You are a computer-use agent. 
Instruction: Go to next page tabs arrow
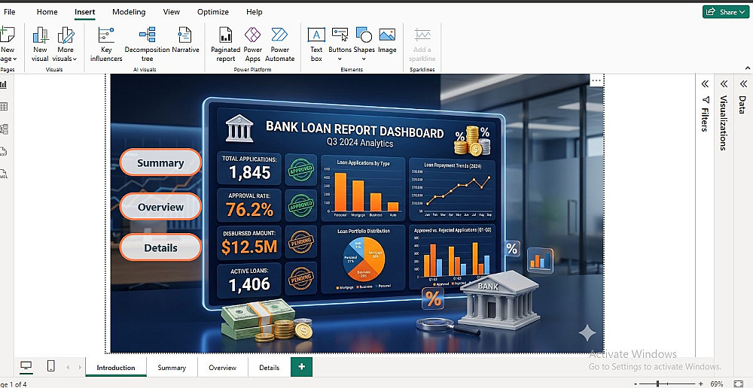point(80,368)
